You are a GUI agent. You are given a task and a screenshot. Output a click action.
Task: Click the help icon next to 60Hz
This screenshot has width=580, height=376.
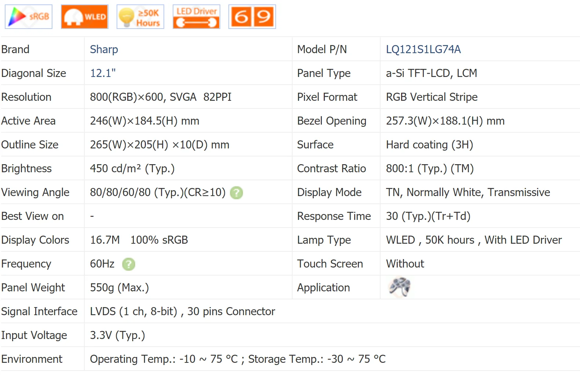pos(129,264)
